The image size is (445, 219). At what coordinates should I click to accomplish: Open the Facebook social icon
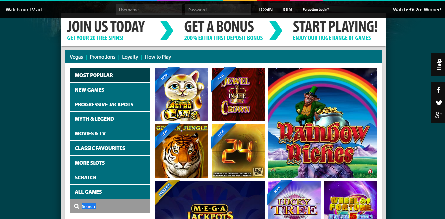pos(439,90)
